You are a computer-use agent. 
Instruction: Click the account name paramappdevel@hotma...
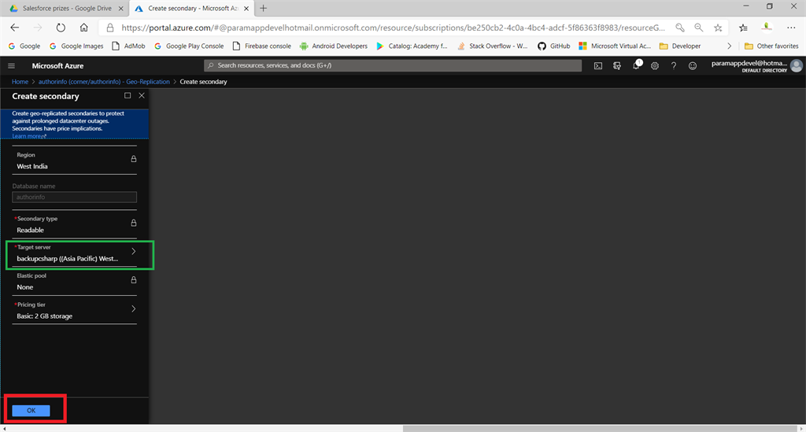[x=749, y=63]
